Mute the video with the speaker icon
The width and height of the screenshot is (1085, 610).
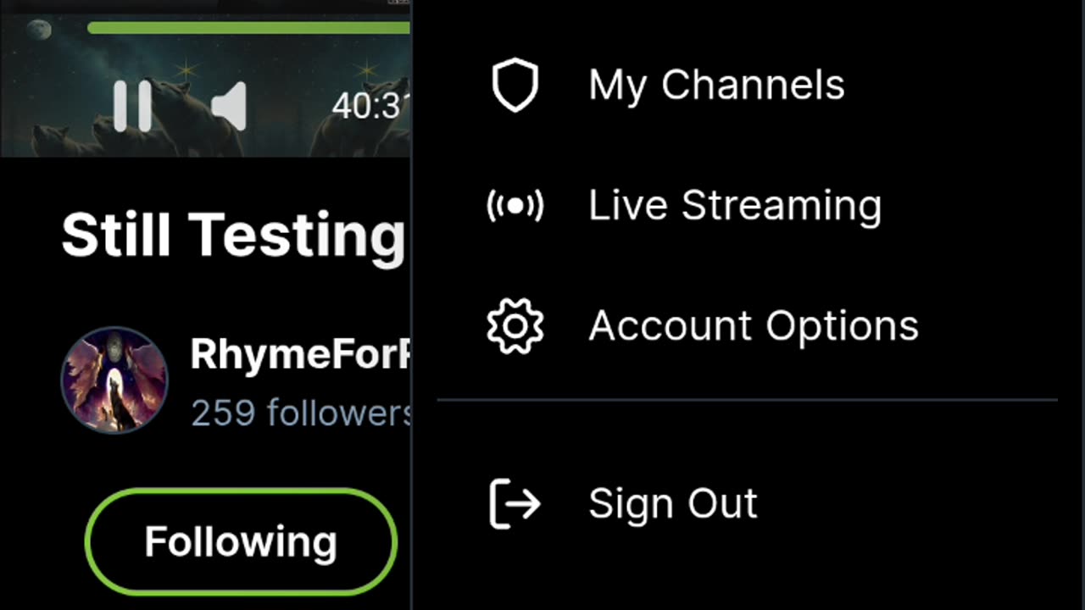229,107
